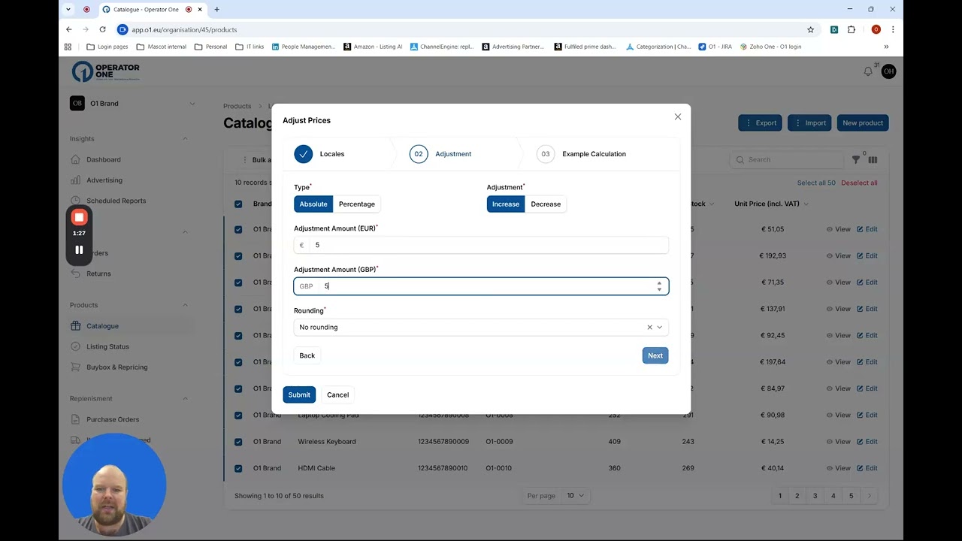Expand the O1 Brand organisation switcher
The height and width of the screenshot is (541, 962).
coord(132,104)
